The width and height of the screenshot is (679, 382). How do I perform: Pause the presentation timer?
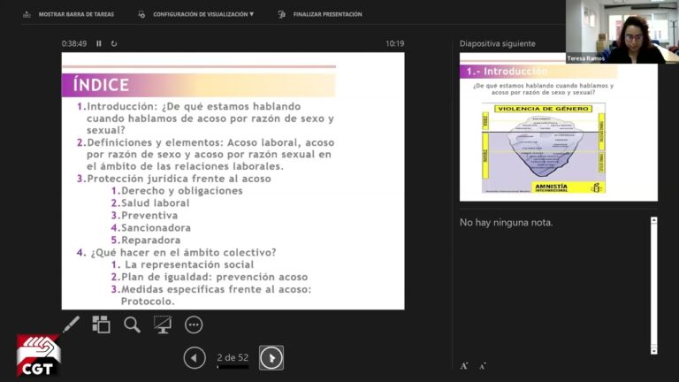click(99, 43)
